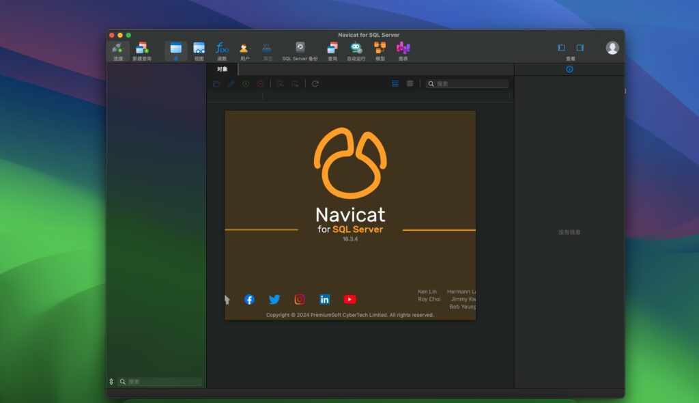
Task: Click the microphone icon in bottom sidebar
Action: tap(111, 381)
